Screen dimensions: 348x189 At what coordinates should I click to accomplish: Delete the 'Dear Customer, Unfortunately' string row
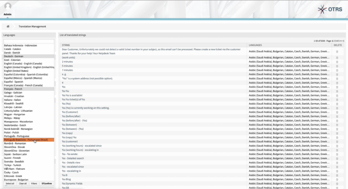pyautogui.click(x=337, y=52)
